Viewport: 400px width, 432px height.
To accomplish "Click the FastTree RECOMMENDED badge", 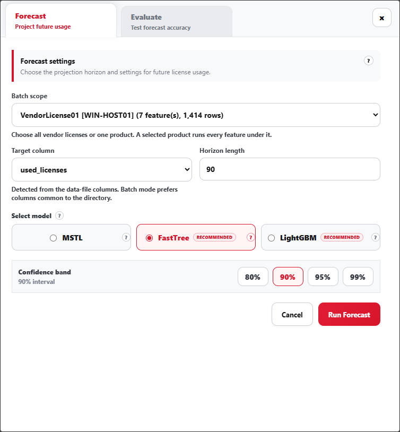I will (214, 237).
